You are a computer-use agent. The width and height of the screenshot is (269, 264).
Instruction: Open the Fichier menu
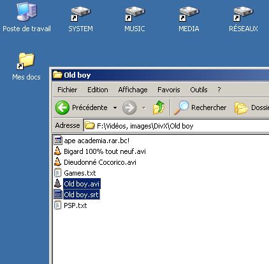[x=68, y=90]
